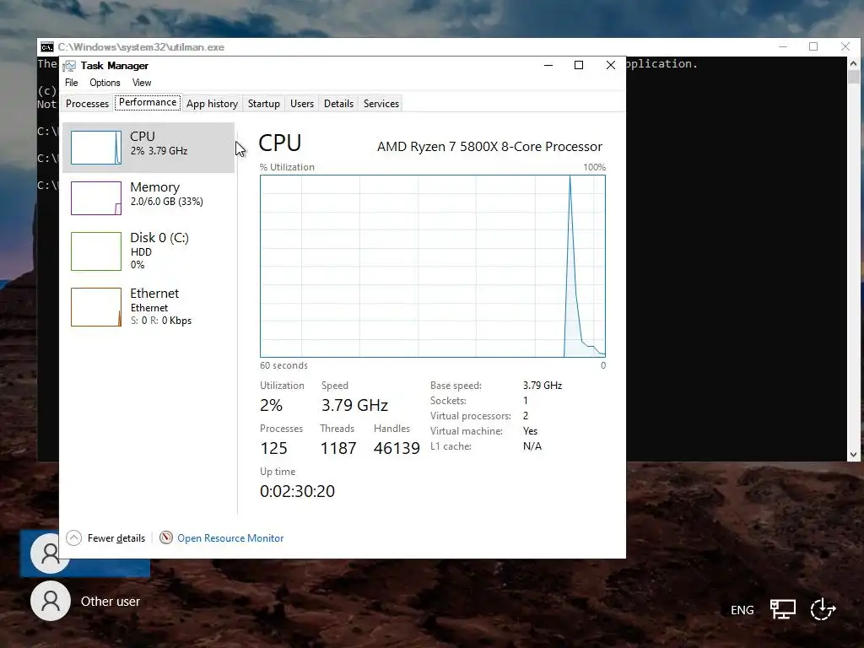Open the network icon on lock screen
864x648 pixels.
pyautogui.click(x=782, y=609)
